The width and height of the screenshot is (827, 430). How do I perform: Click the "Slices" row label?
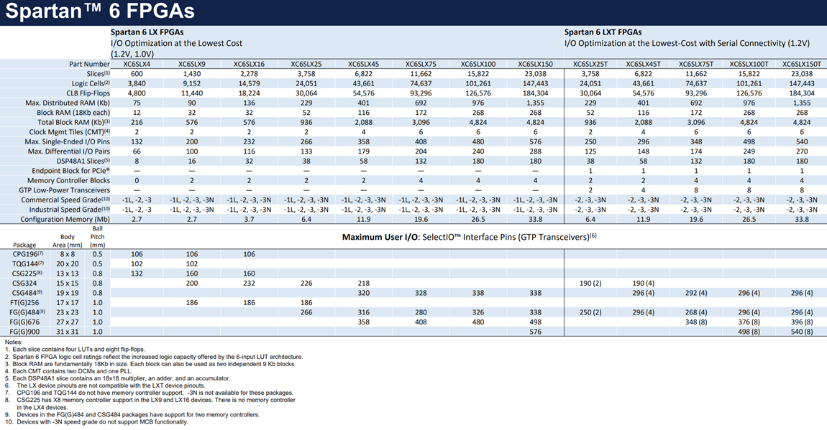point(98,74)
